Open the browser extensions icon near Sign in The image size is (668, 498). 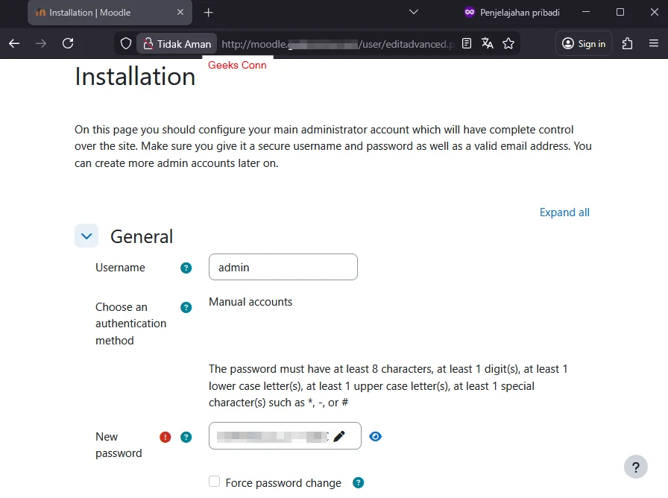pos(627,43)
